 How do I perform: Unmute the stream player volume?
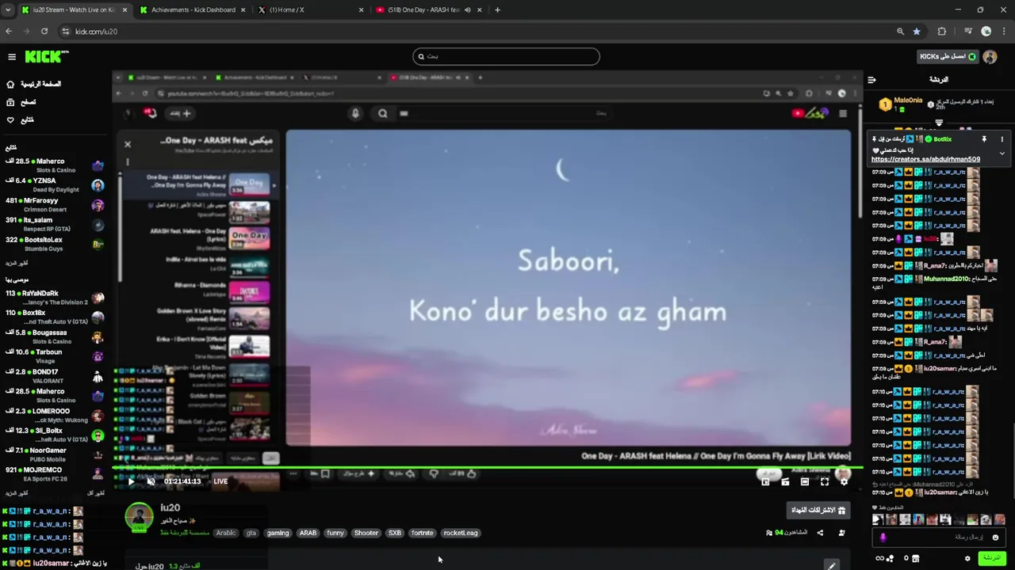click(x=151, y=481)
